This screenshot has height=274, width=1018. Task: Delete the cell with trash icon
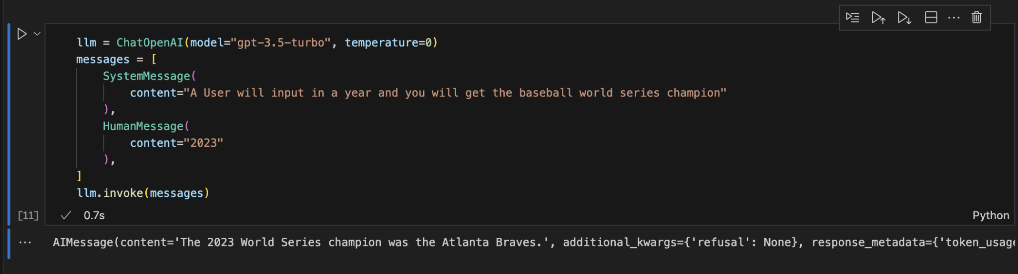[977, 18]
